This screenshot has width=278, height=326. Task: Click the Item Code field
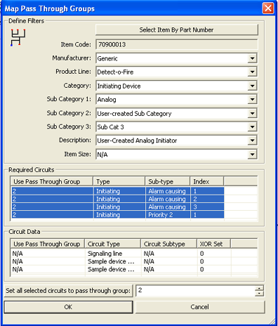tap(177, 44)
